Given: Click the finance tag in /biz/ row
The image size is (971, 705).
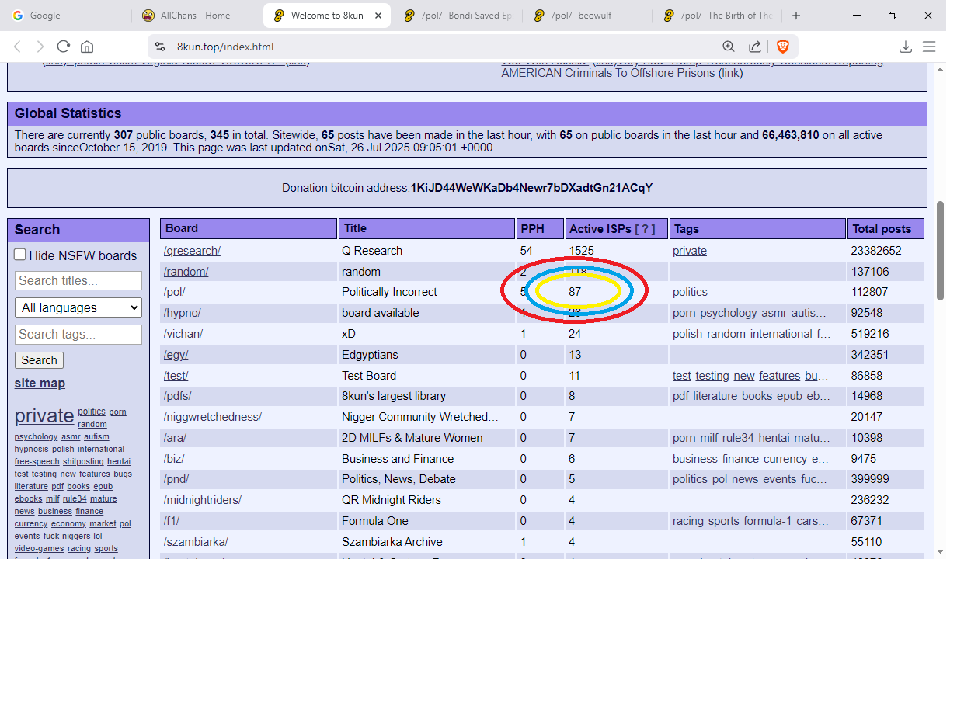Looking at the screenshot, I should 740,459.
